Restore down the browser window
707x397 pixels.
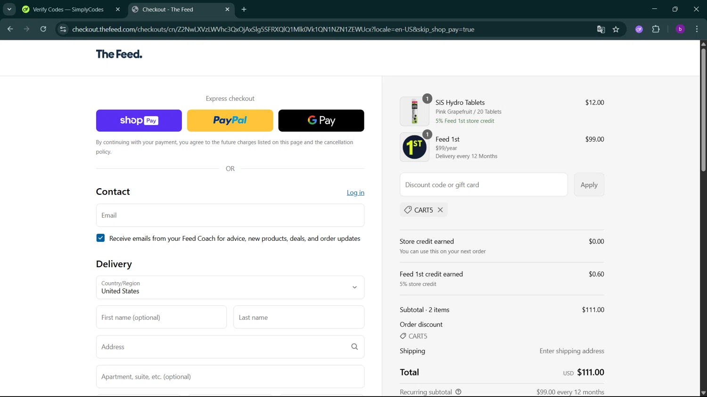point(675,9)
